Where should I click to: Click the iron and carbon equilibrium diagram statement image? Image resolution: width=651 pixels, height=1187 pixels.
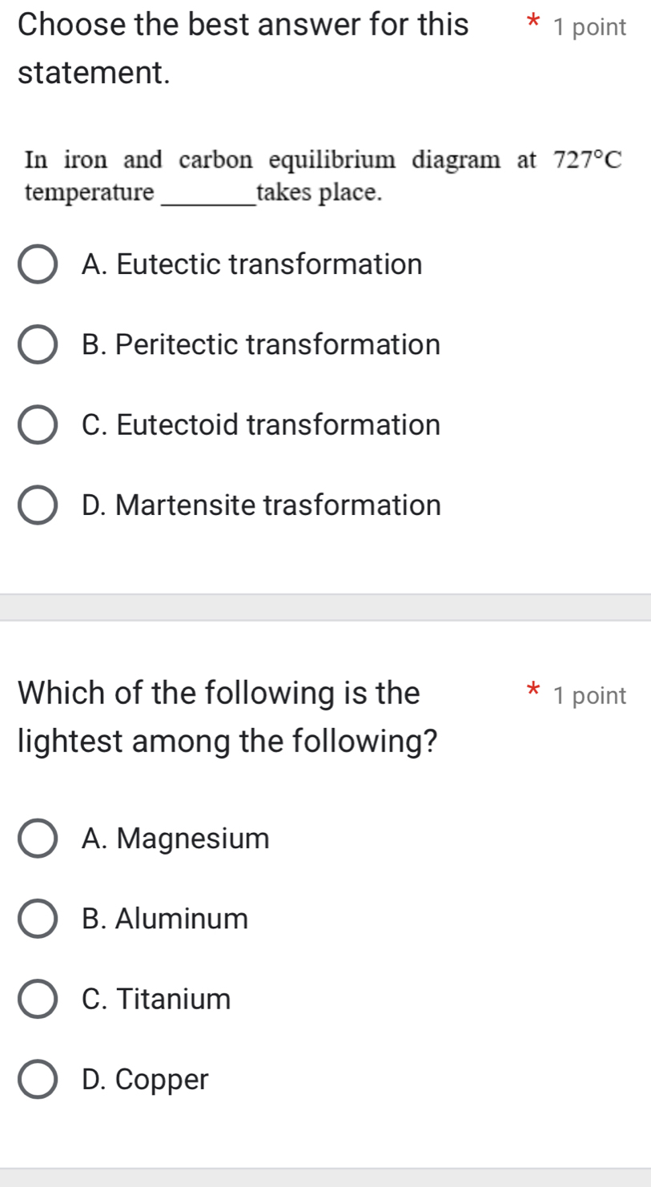pyautogui.click(x=323, y=175)
